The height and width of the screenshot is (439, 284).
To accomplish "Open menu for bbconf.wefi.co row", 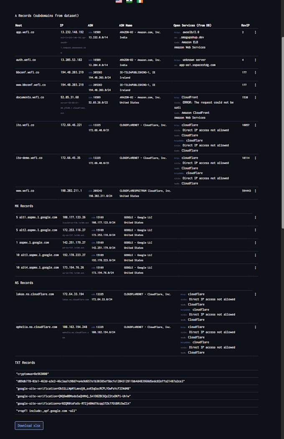I will (255, 73).
